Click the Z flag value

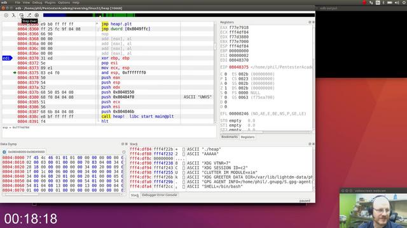[226, 88]
